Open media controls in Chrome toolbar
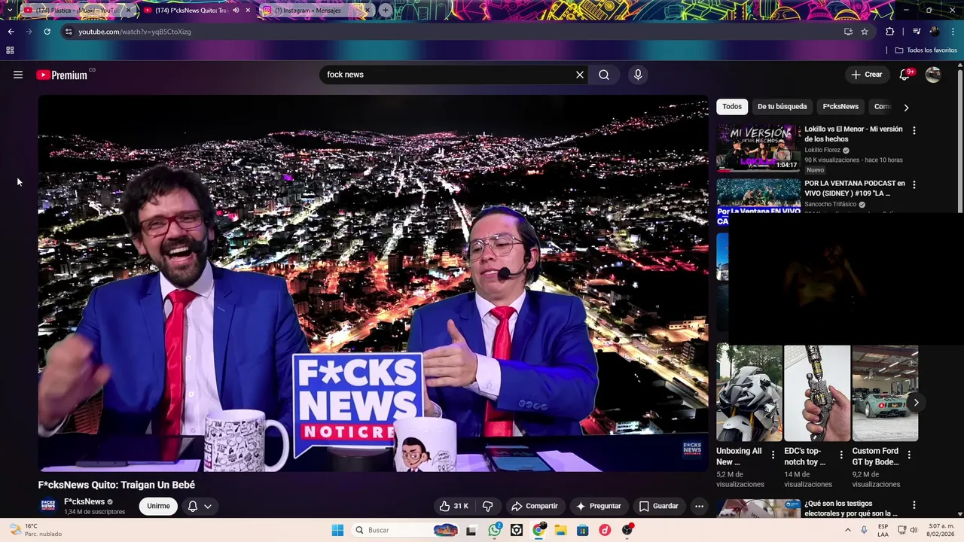Image resolution: width=964 pixels, height=542 pixels. (x=917, y=32)
